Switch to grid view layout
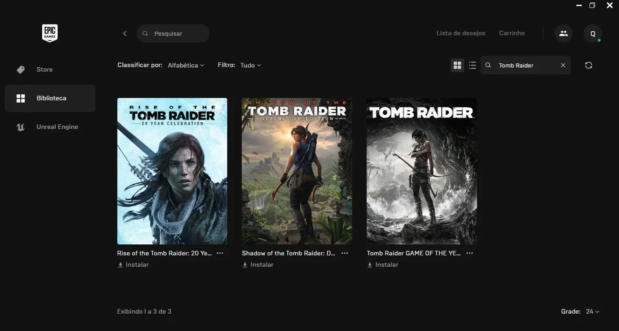The height and width of the screenshot is (331, 619). pos(457,65)
